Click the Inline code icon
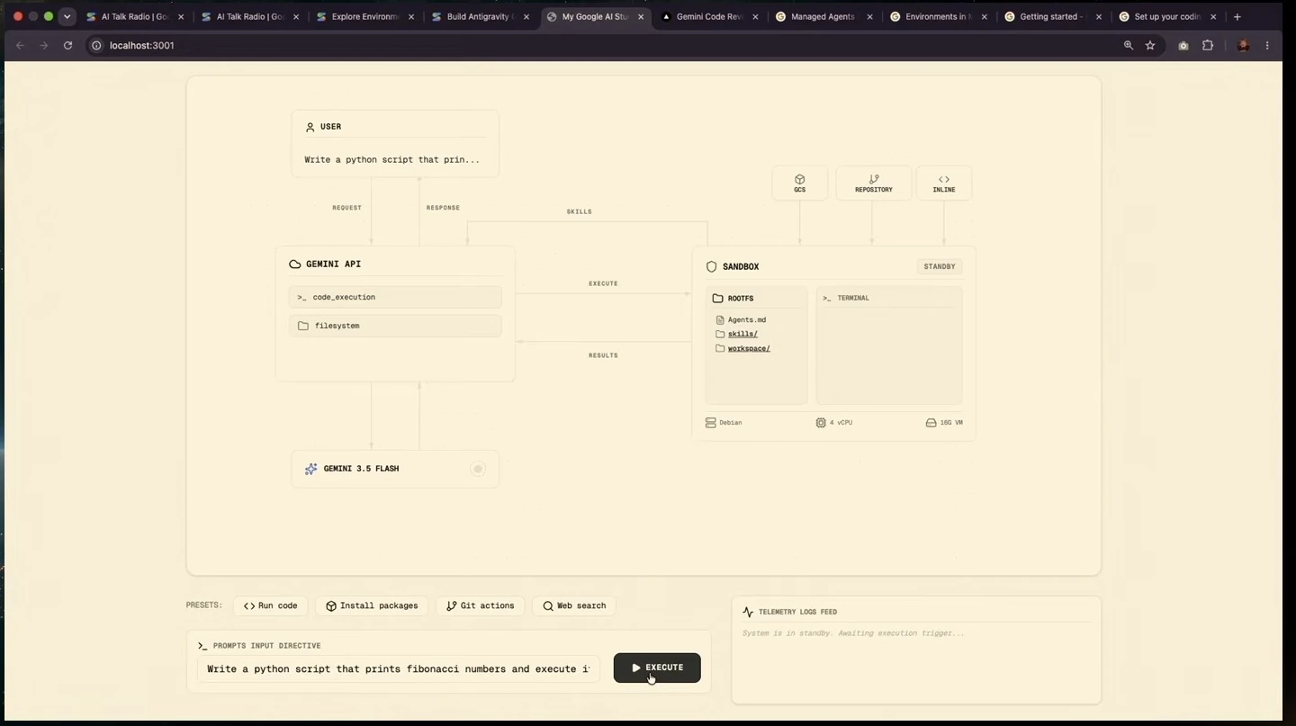This screenshot has height=726, width=1296. pyautogui.click(x=944, y=179)
